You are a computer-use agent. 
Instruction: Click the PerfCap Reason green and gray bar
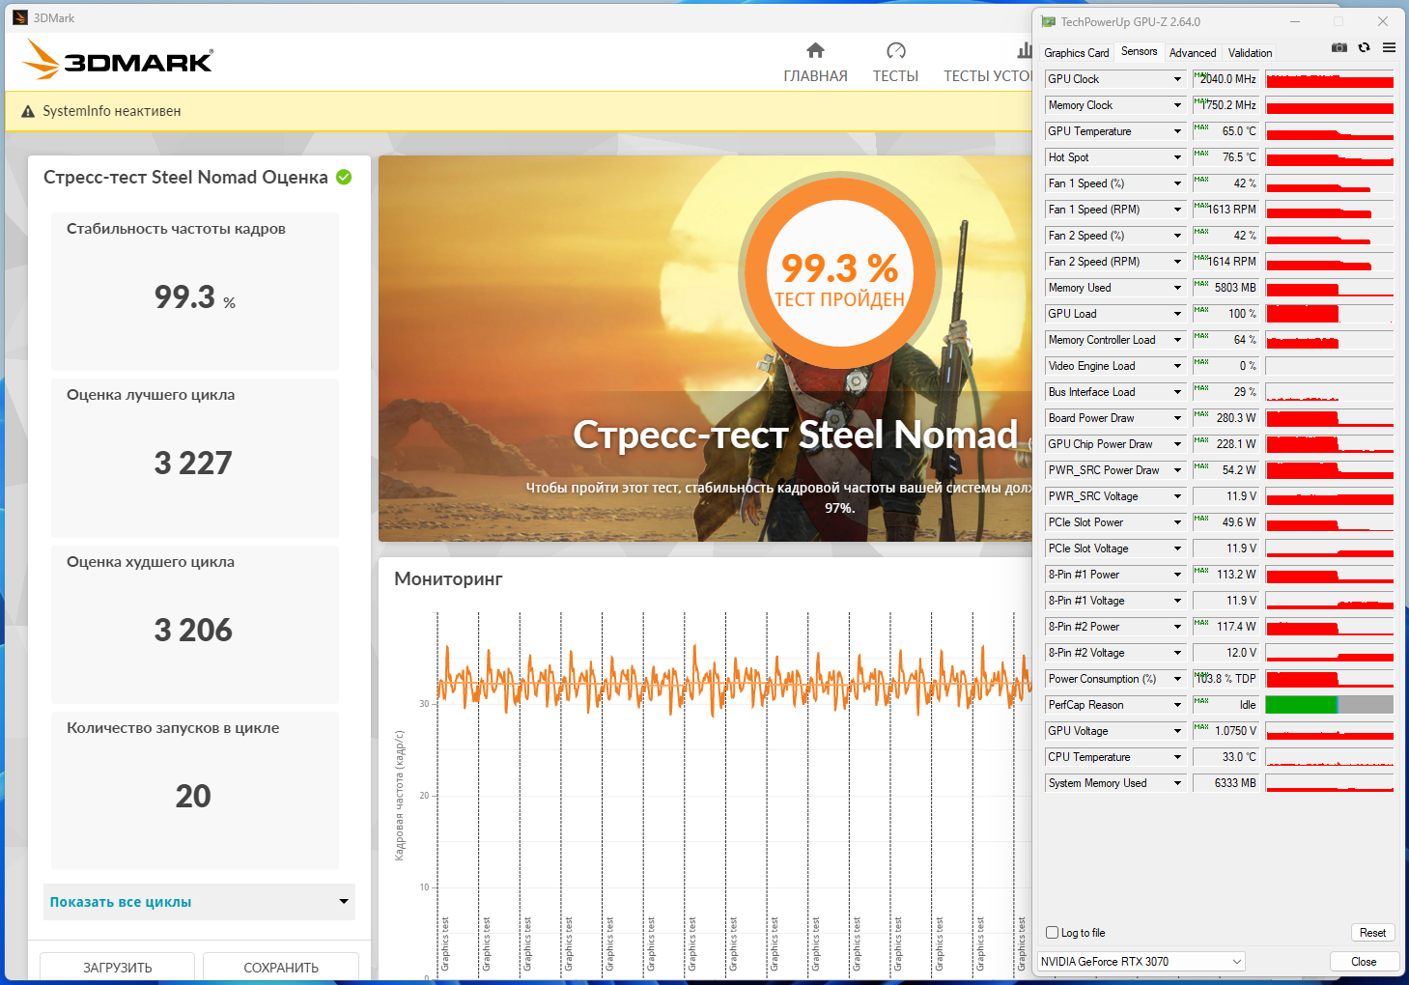click(x=1330, y=705)
